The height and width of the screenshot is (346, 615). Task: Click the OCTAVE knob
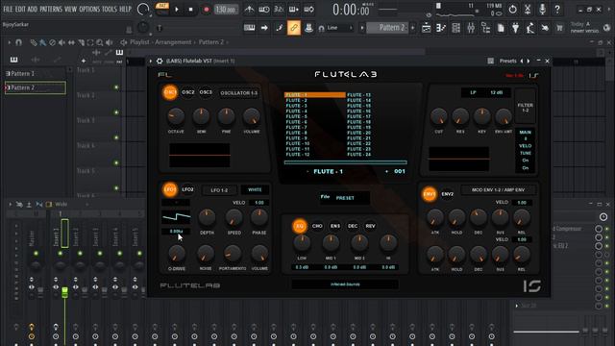[x=176, y=116]
